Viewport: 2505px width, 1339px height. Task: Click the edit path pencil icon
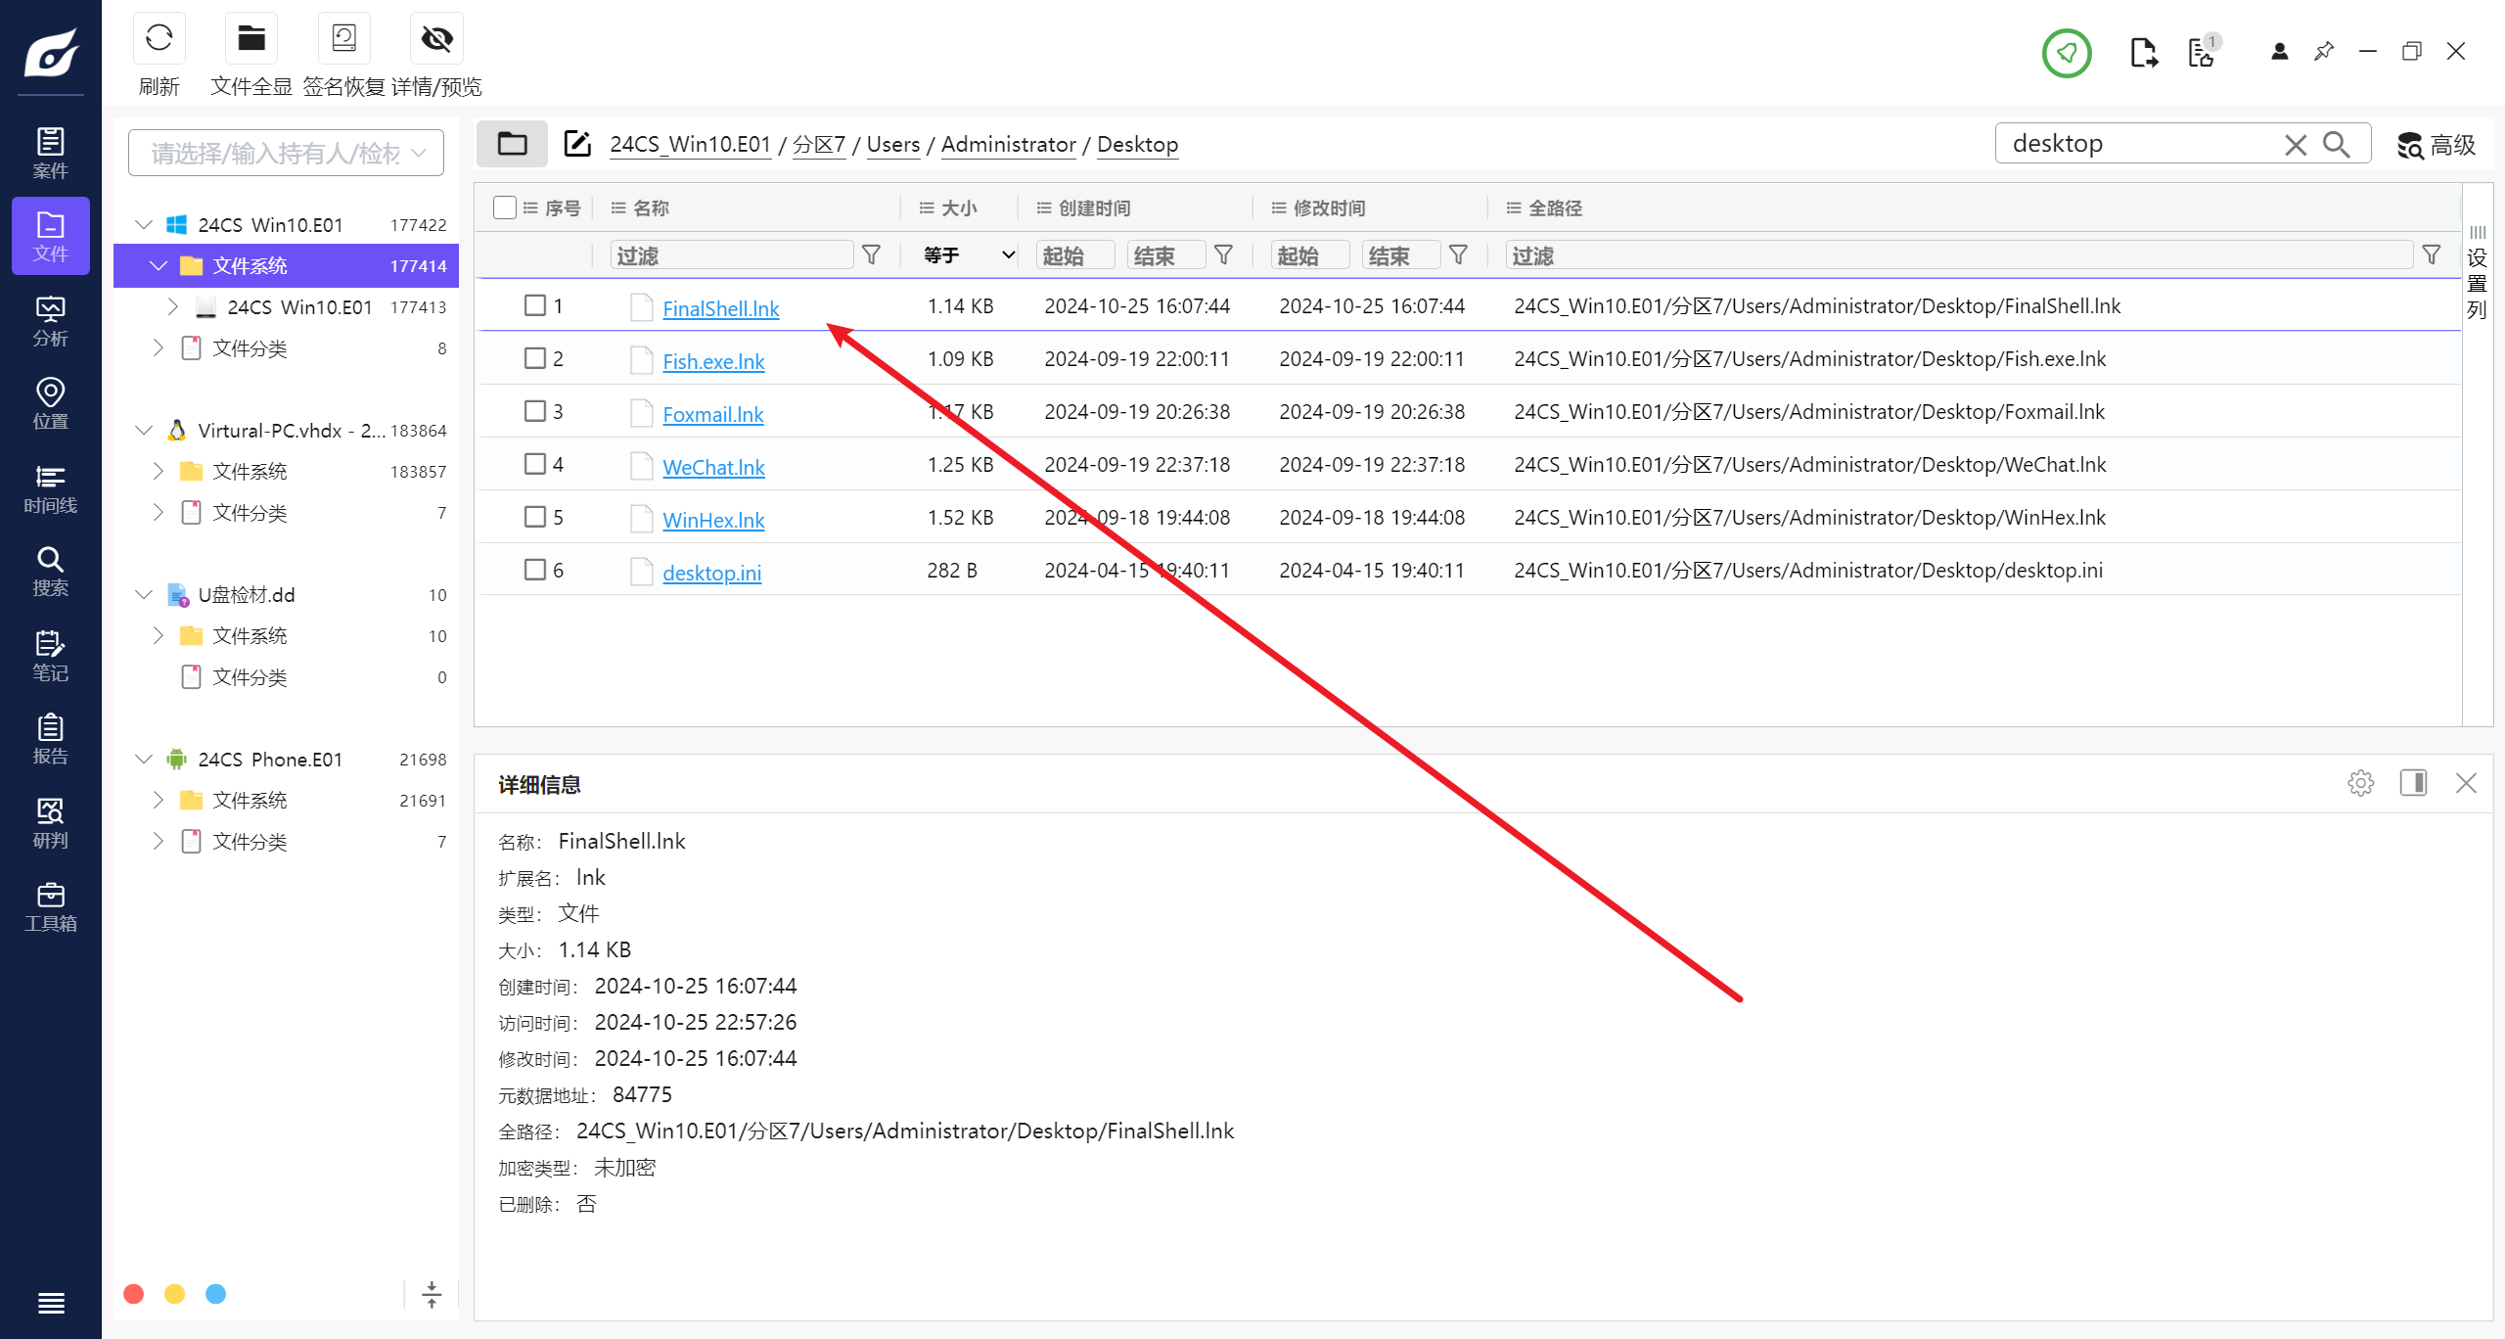[x=577, y=144]
